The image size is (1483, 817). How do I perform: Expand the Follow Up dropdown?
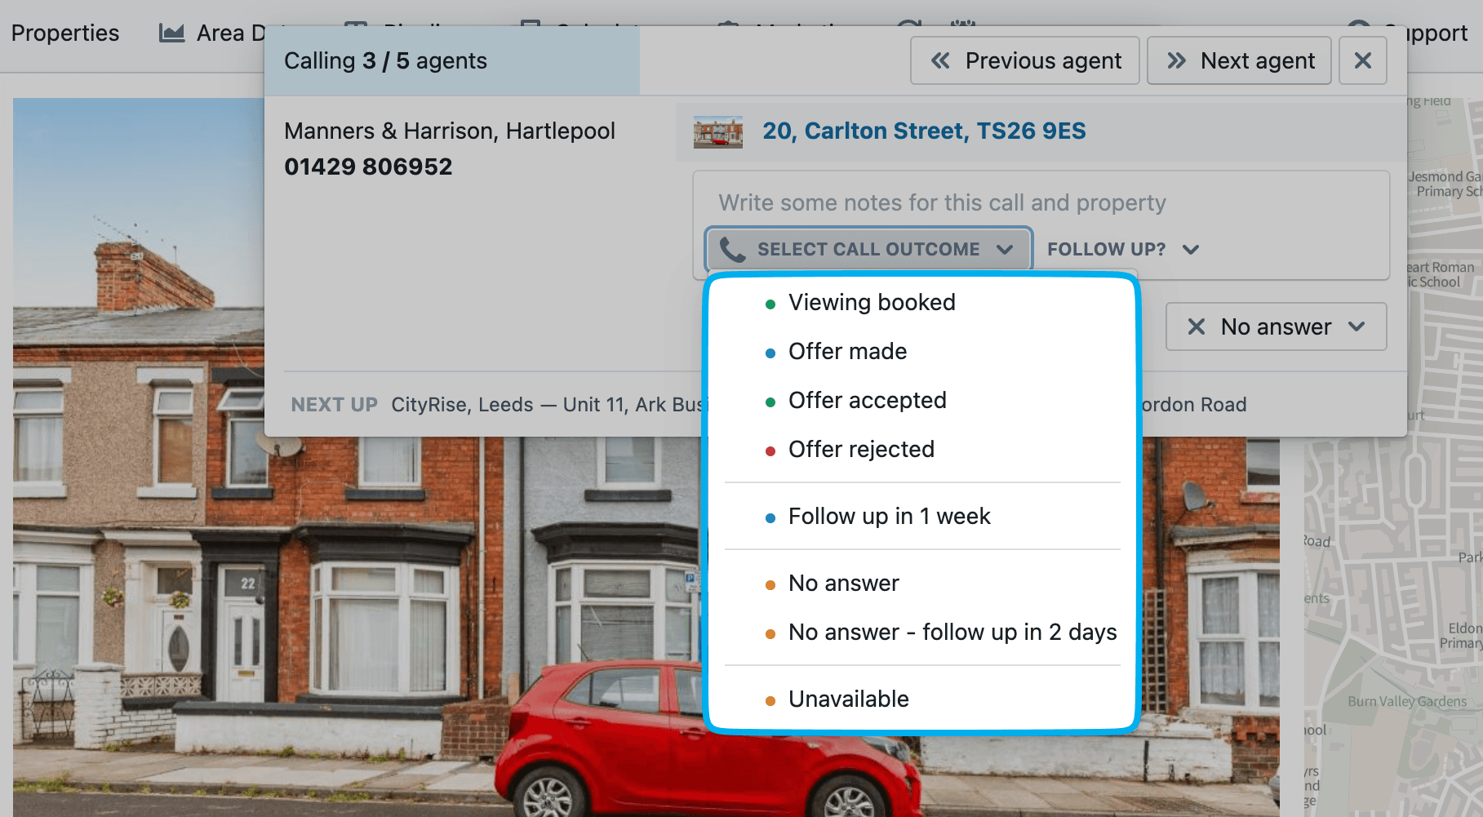(x=1122, y=249)
